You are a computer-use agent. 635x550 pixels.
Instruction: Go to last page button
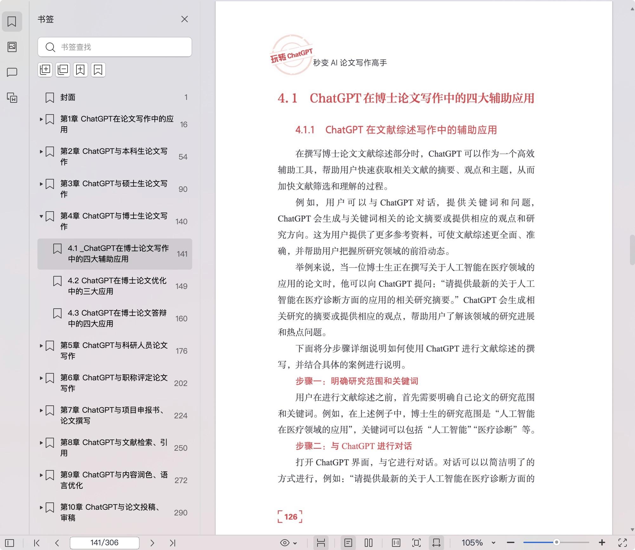pos(173,543)
